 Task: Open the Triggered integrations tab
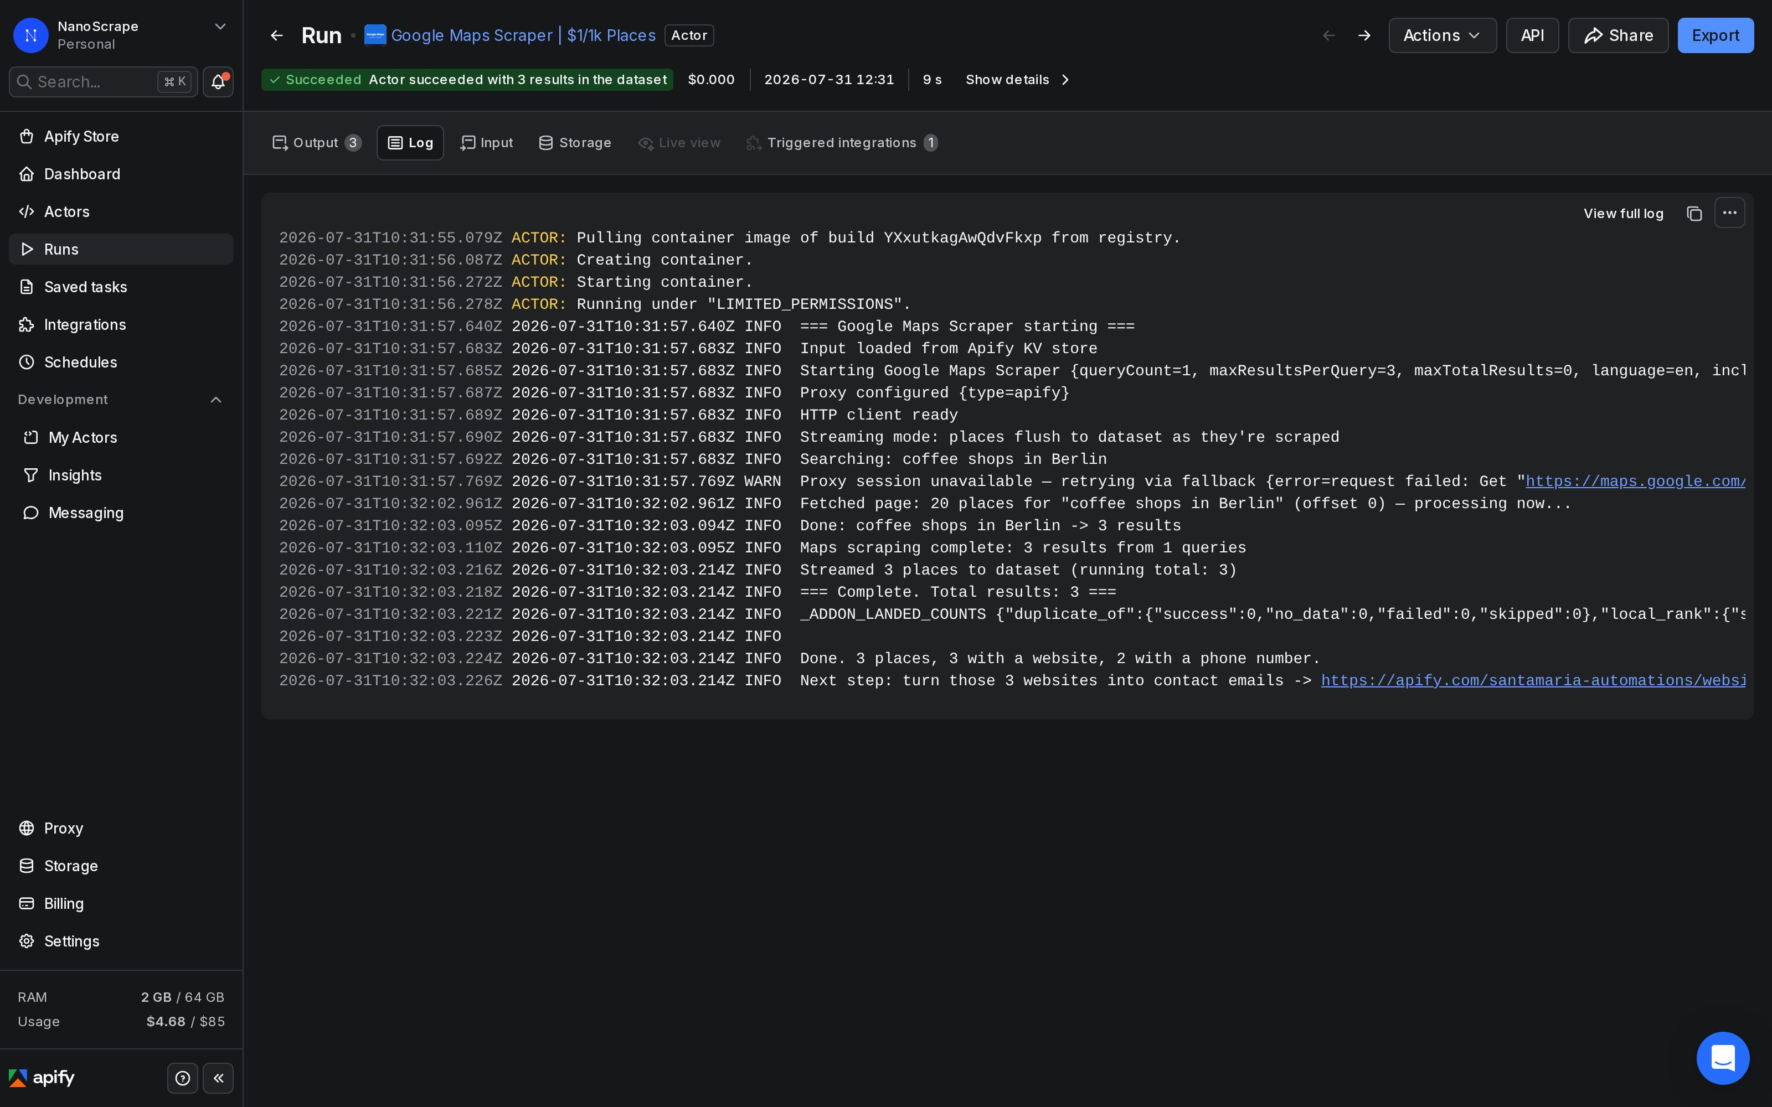(842, 143)
